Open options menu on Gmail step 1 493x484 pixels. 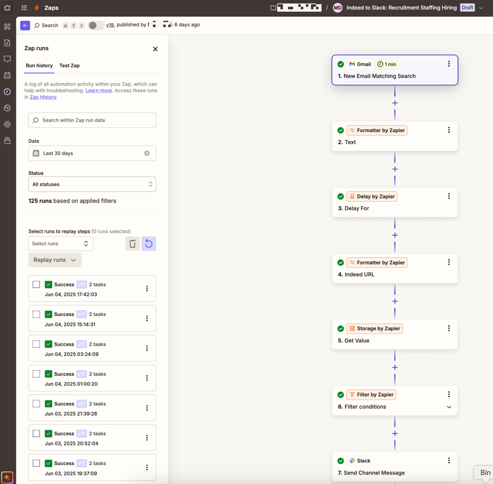coord(449,64)
